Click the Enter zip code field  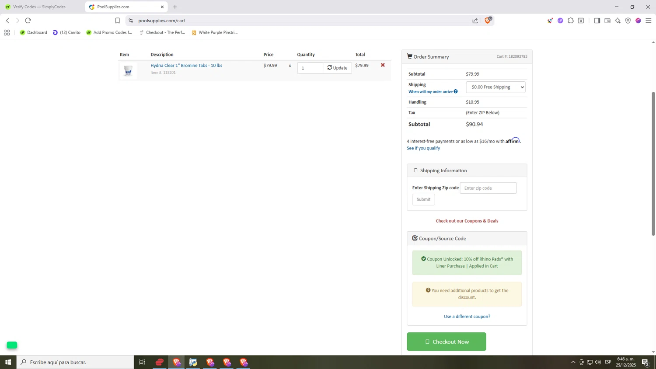(488, 188)
